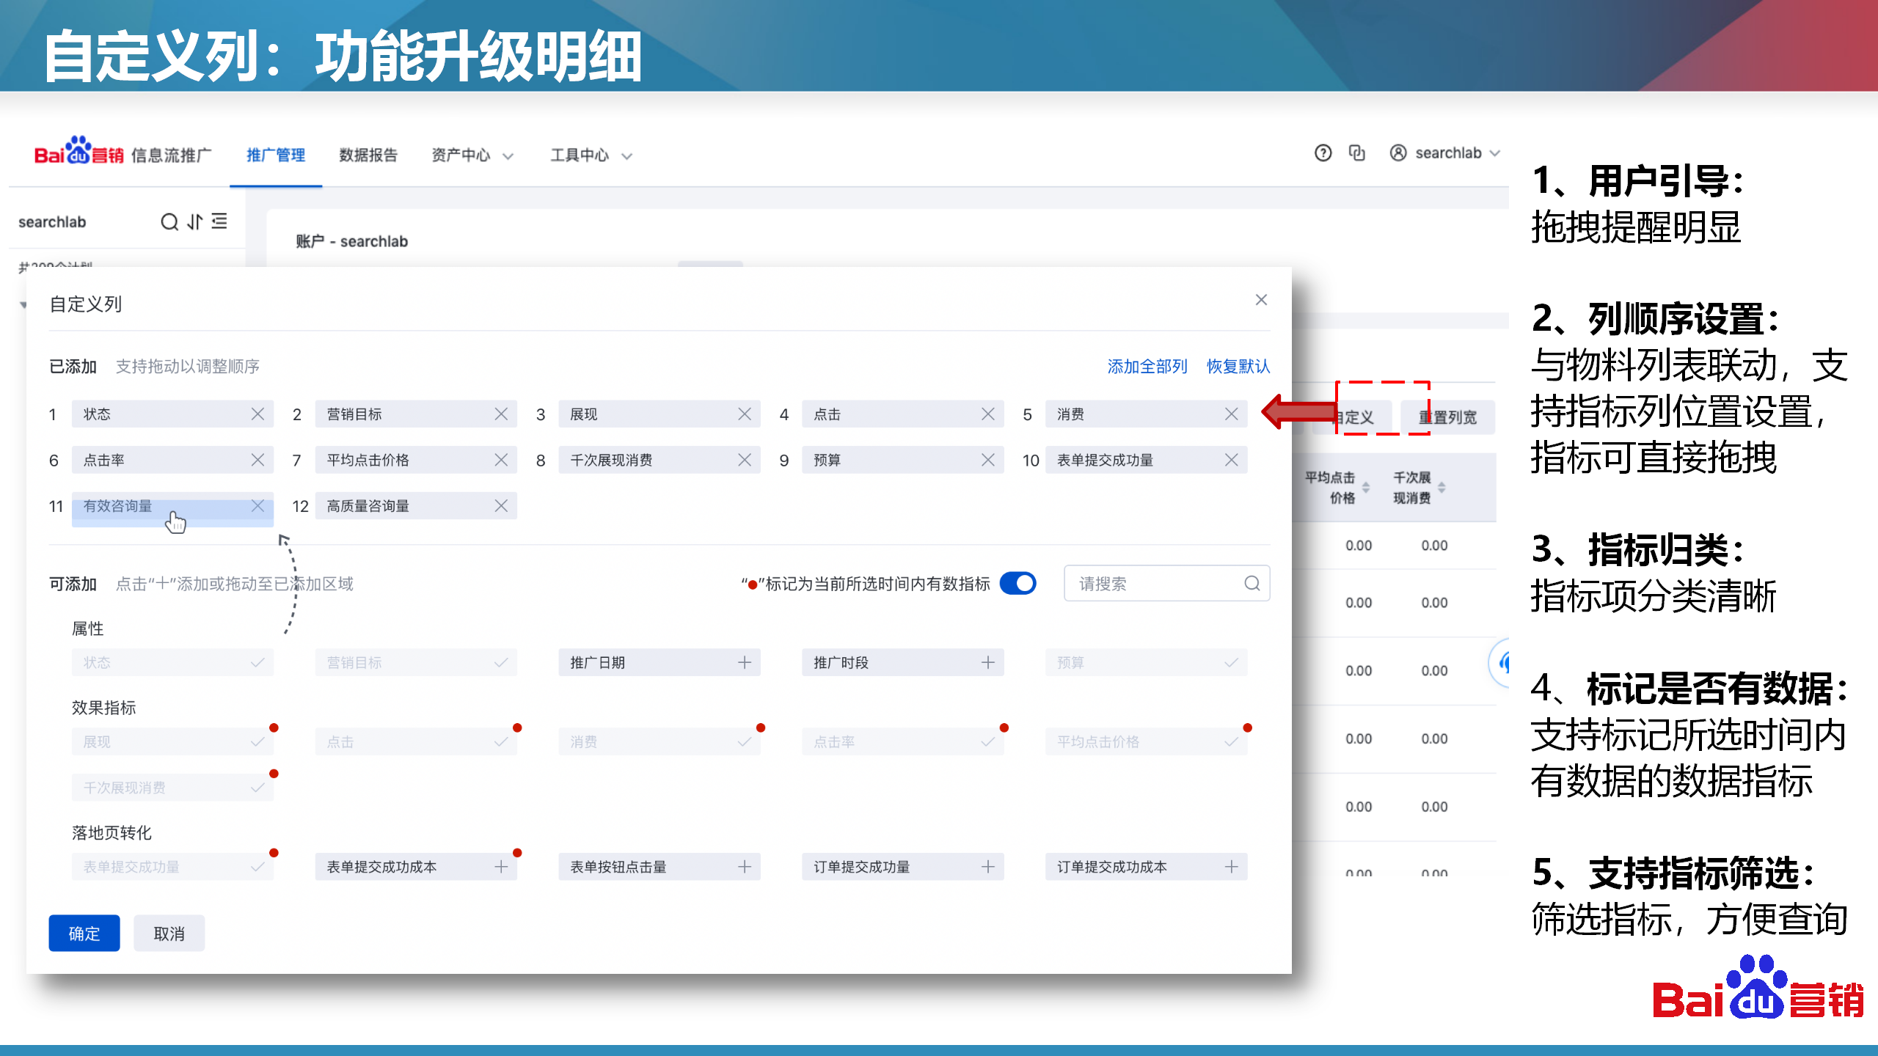
Task: Click the 账户 - searchlab breadcrumb text
Action: 351,241
